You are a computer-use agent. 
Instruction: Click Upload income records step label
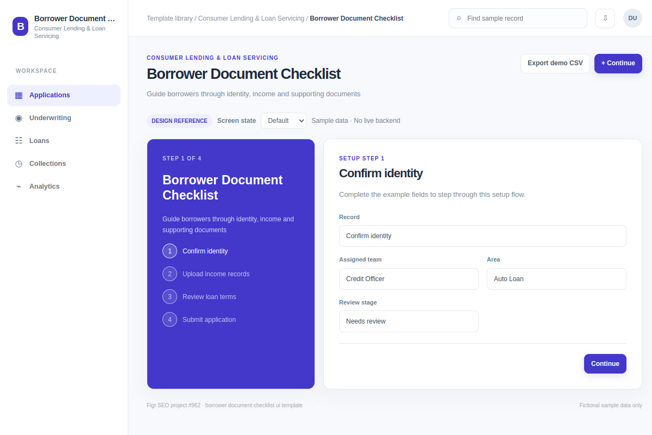[216, 274]
